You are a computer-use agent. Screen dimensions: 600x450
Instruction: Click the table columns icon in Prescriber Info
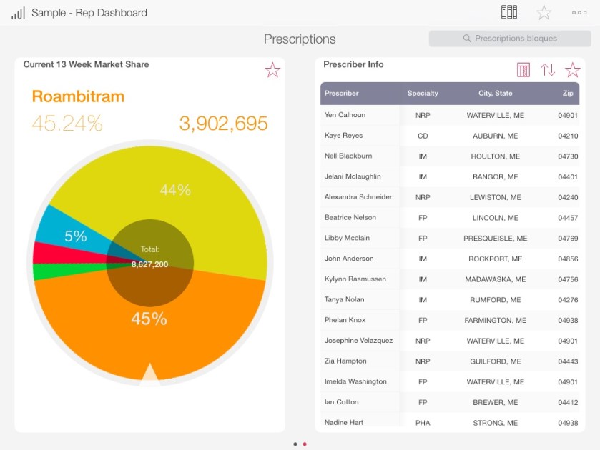[523, 70]
